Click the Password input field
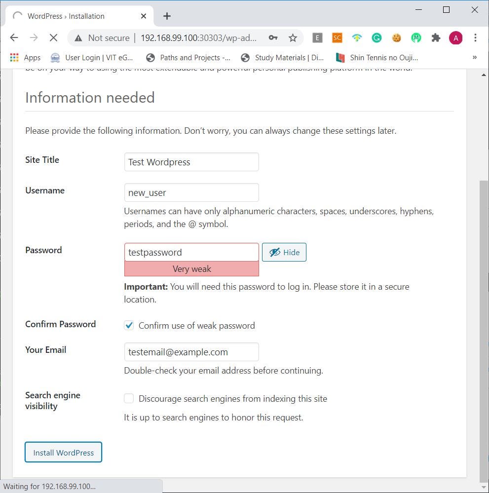The image size is (489, 493). (x=191, y=252)
